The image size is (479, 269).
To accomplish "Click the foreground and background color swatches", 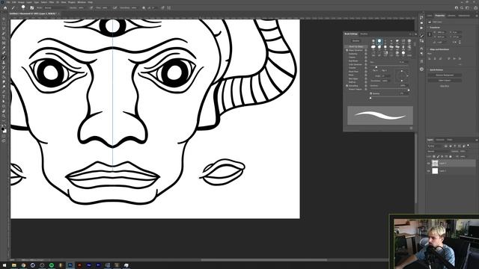I will pos(4,130).
